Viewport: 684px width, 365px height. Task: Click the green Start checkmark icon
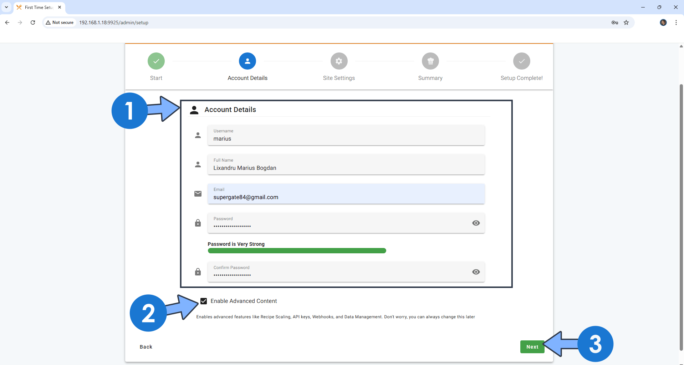[x=156, y=61]
